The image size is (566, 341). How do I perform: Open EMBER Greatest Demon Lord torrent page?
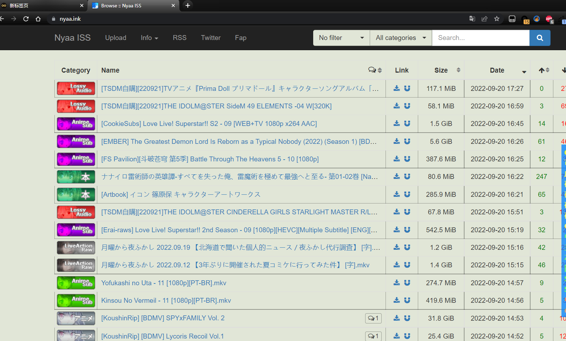coord(239,141)
